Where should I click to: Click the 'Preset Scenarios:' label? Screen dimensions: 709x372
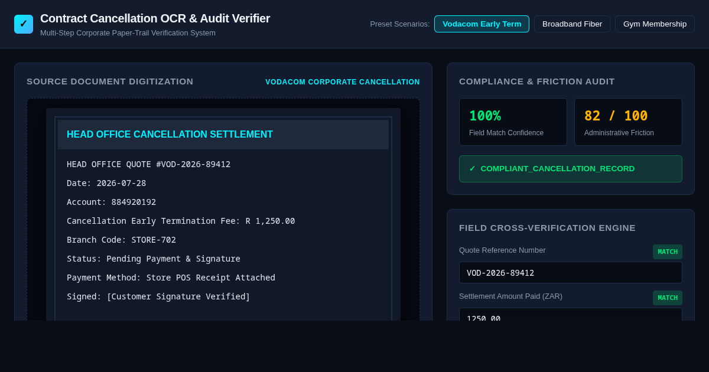400,24
